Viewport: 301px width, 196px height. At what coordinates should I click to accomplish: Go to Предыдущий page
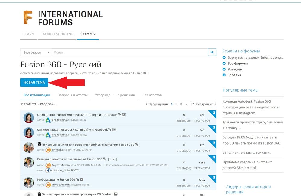[157, 104]
